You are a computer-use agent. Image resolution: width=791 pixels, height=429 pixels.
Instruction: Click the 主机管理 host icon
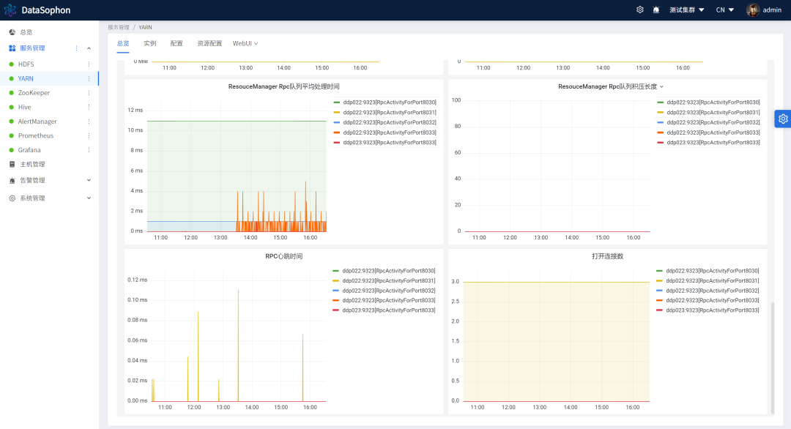(x=12, y=164)
